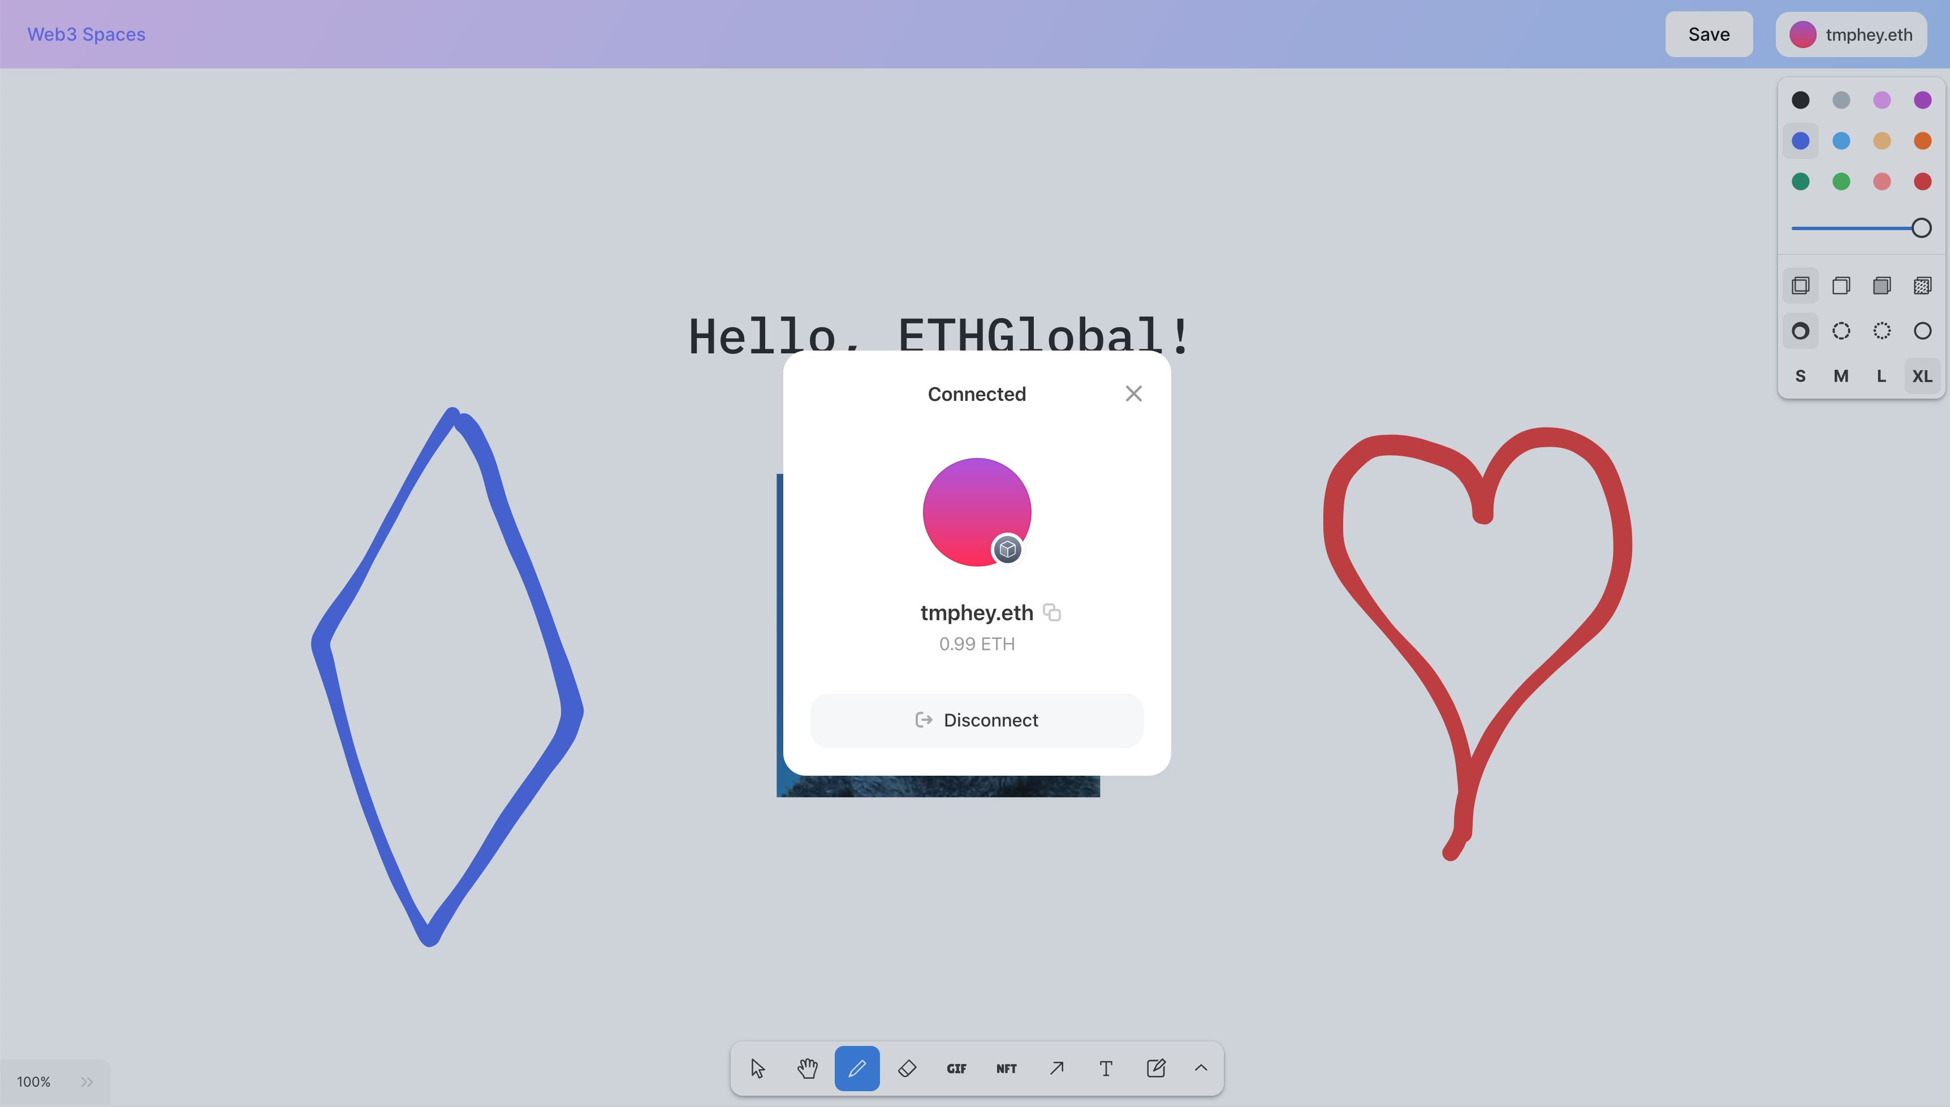Open the tmphey.eth account button
Screen dimensions: 1950x1107
pos(1850,34)
